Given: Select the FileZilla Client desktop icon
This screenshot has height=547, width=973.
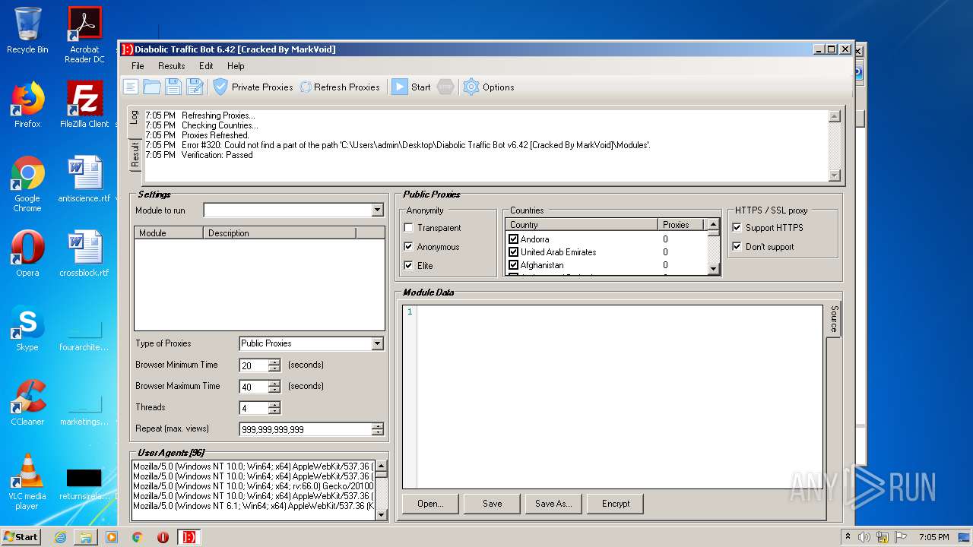Looking at the screenshot, I should [84, 105].
